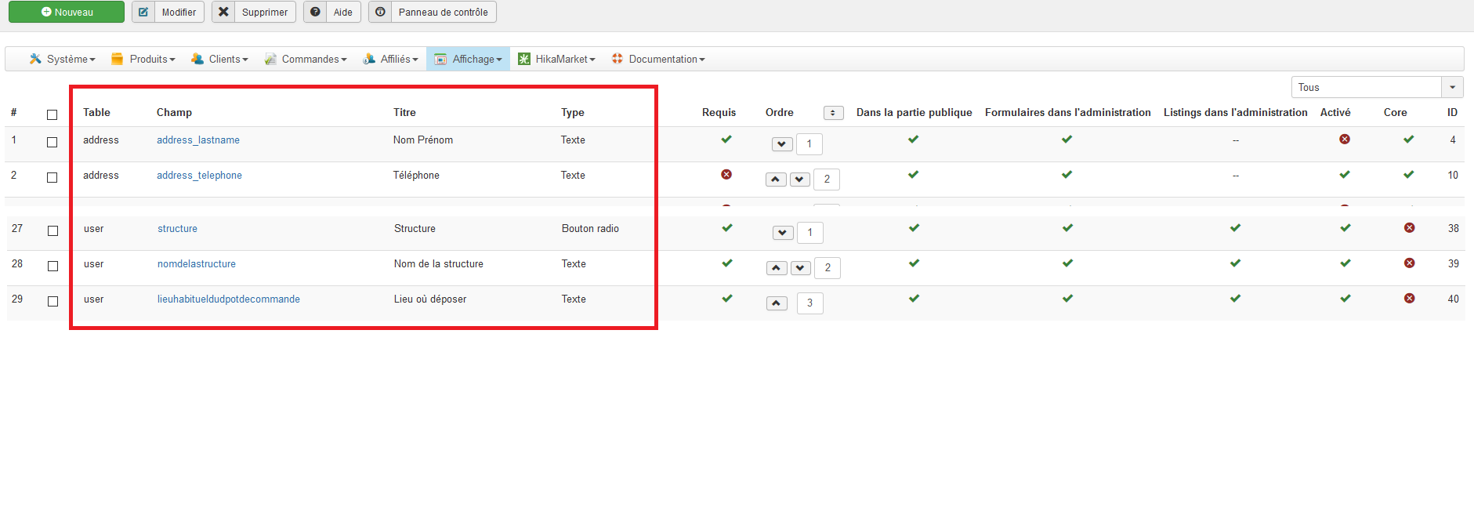Move address_lastname down with arrow
1474x526 pixels.
click(x=782, y=144)
